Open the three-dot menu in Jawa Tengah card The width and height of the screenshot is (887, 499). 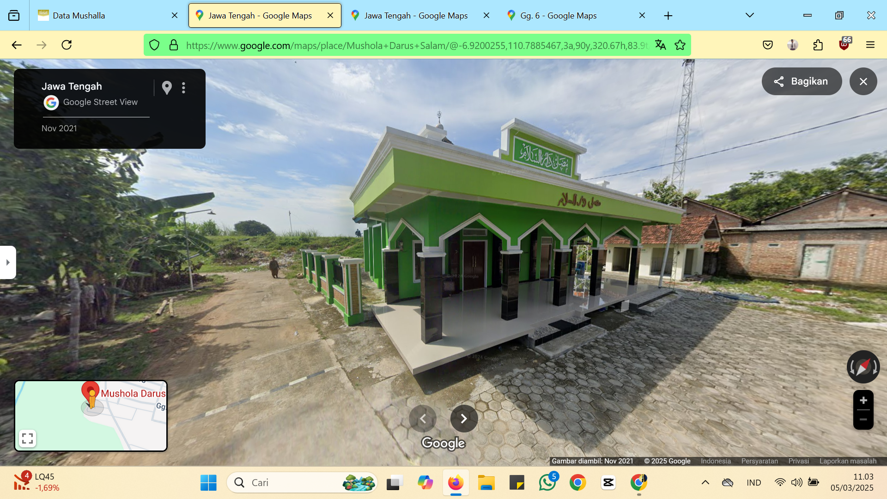183,88
